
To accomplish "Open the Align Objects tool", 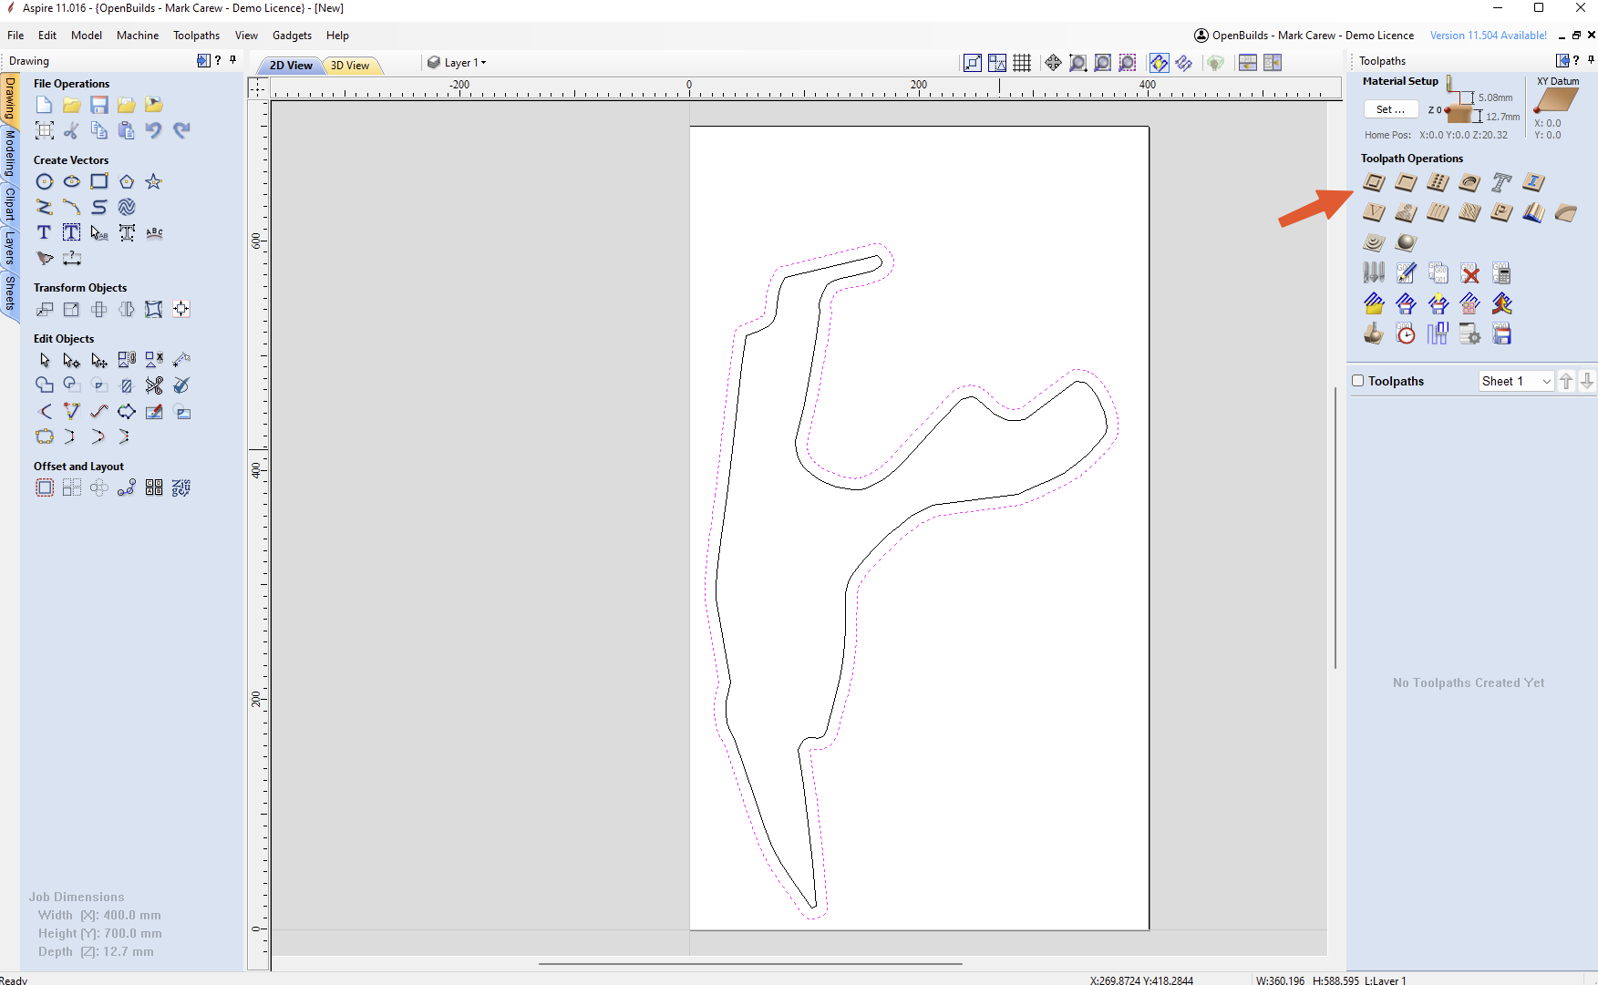I will click(x=181, y=309).
